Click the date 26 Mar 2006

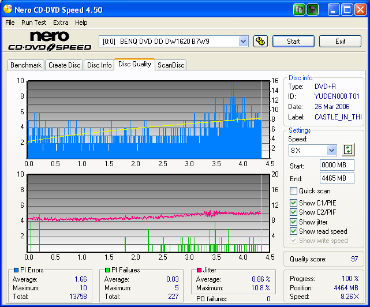[332, 107]
